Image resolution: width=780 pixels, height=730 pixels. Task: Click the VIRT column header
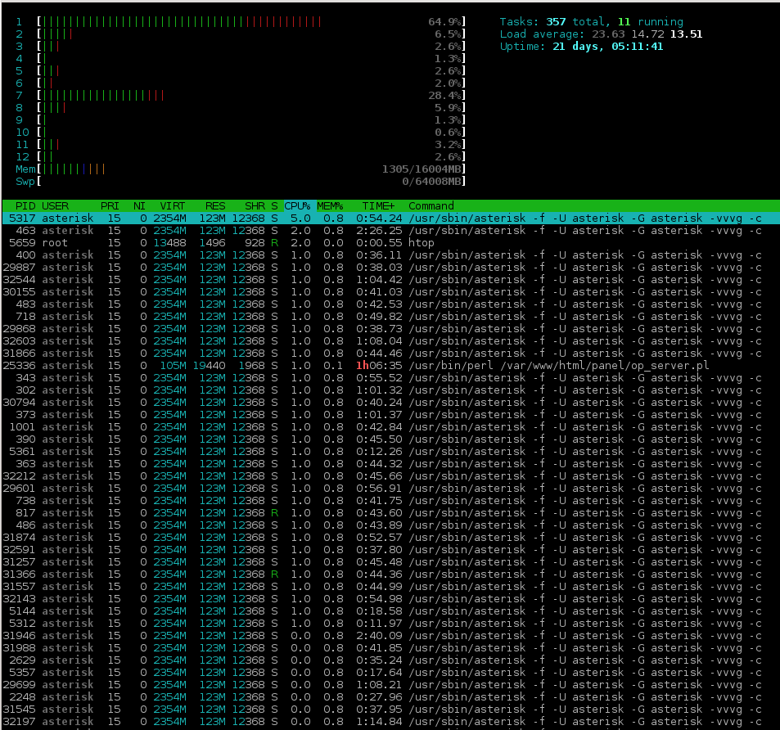[173, 206]
